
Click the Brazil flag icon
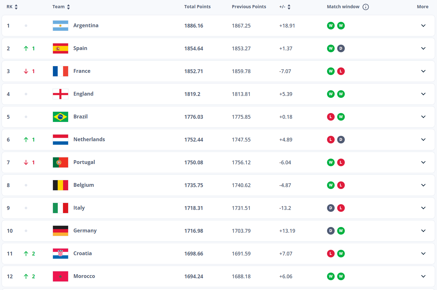[x=60, y=117]
